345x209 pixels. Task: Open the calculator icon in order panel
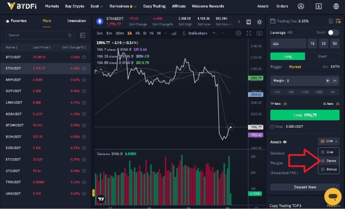pos(331,21)
